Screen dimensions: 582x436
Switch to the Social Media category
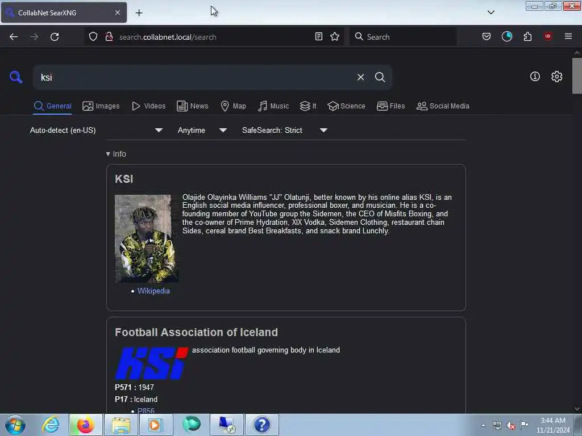tap(443, 106)
